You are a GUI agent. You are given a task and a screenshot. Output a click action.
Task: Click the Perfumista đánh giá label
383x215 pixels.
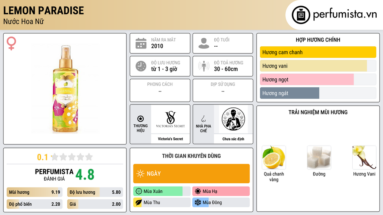(54, 175)
